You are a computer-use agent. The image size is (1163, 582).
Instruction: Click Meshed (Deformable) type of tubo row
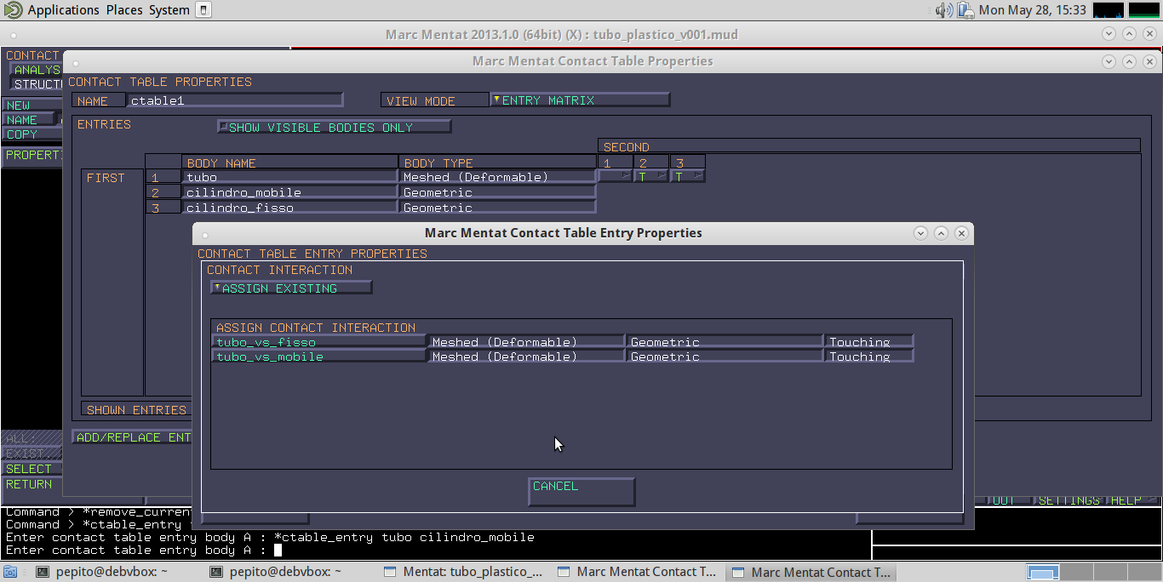(497, 177)
